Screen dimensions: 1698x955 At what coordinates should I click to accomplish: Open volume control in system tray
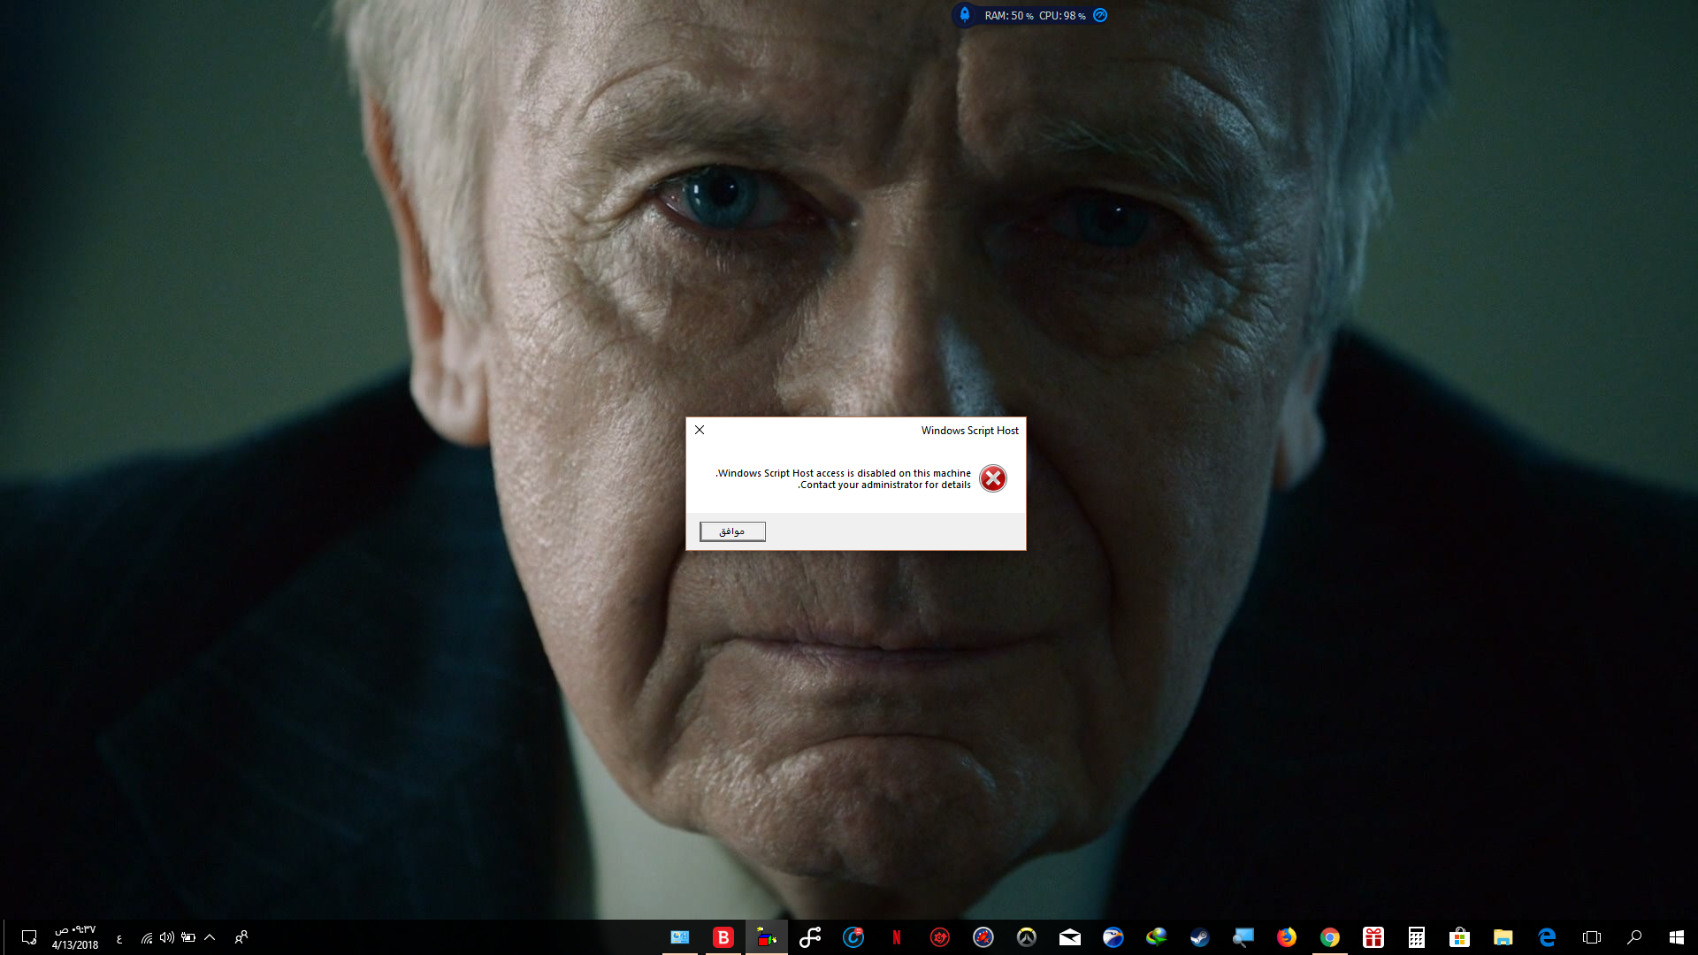tap(167, 937)
